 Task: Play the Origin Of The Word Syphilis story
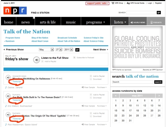click(8, 114)
